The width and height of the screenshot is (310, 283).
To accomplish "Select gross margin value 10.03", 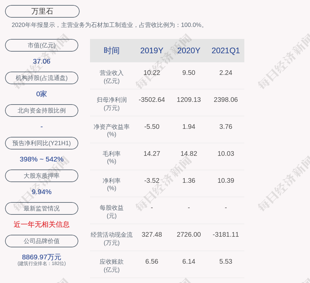I will tap(226, 153).
